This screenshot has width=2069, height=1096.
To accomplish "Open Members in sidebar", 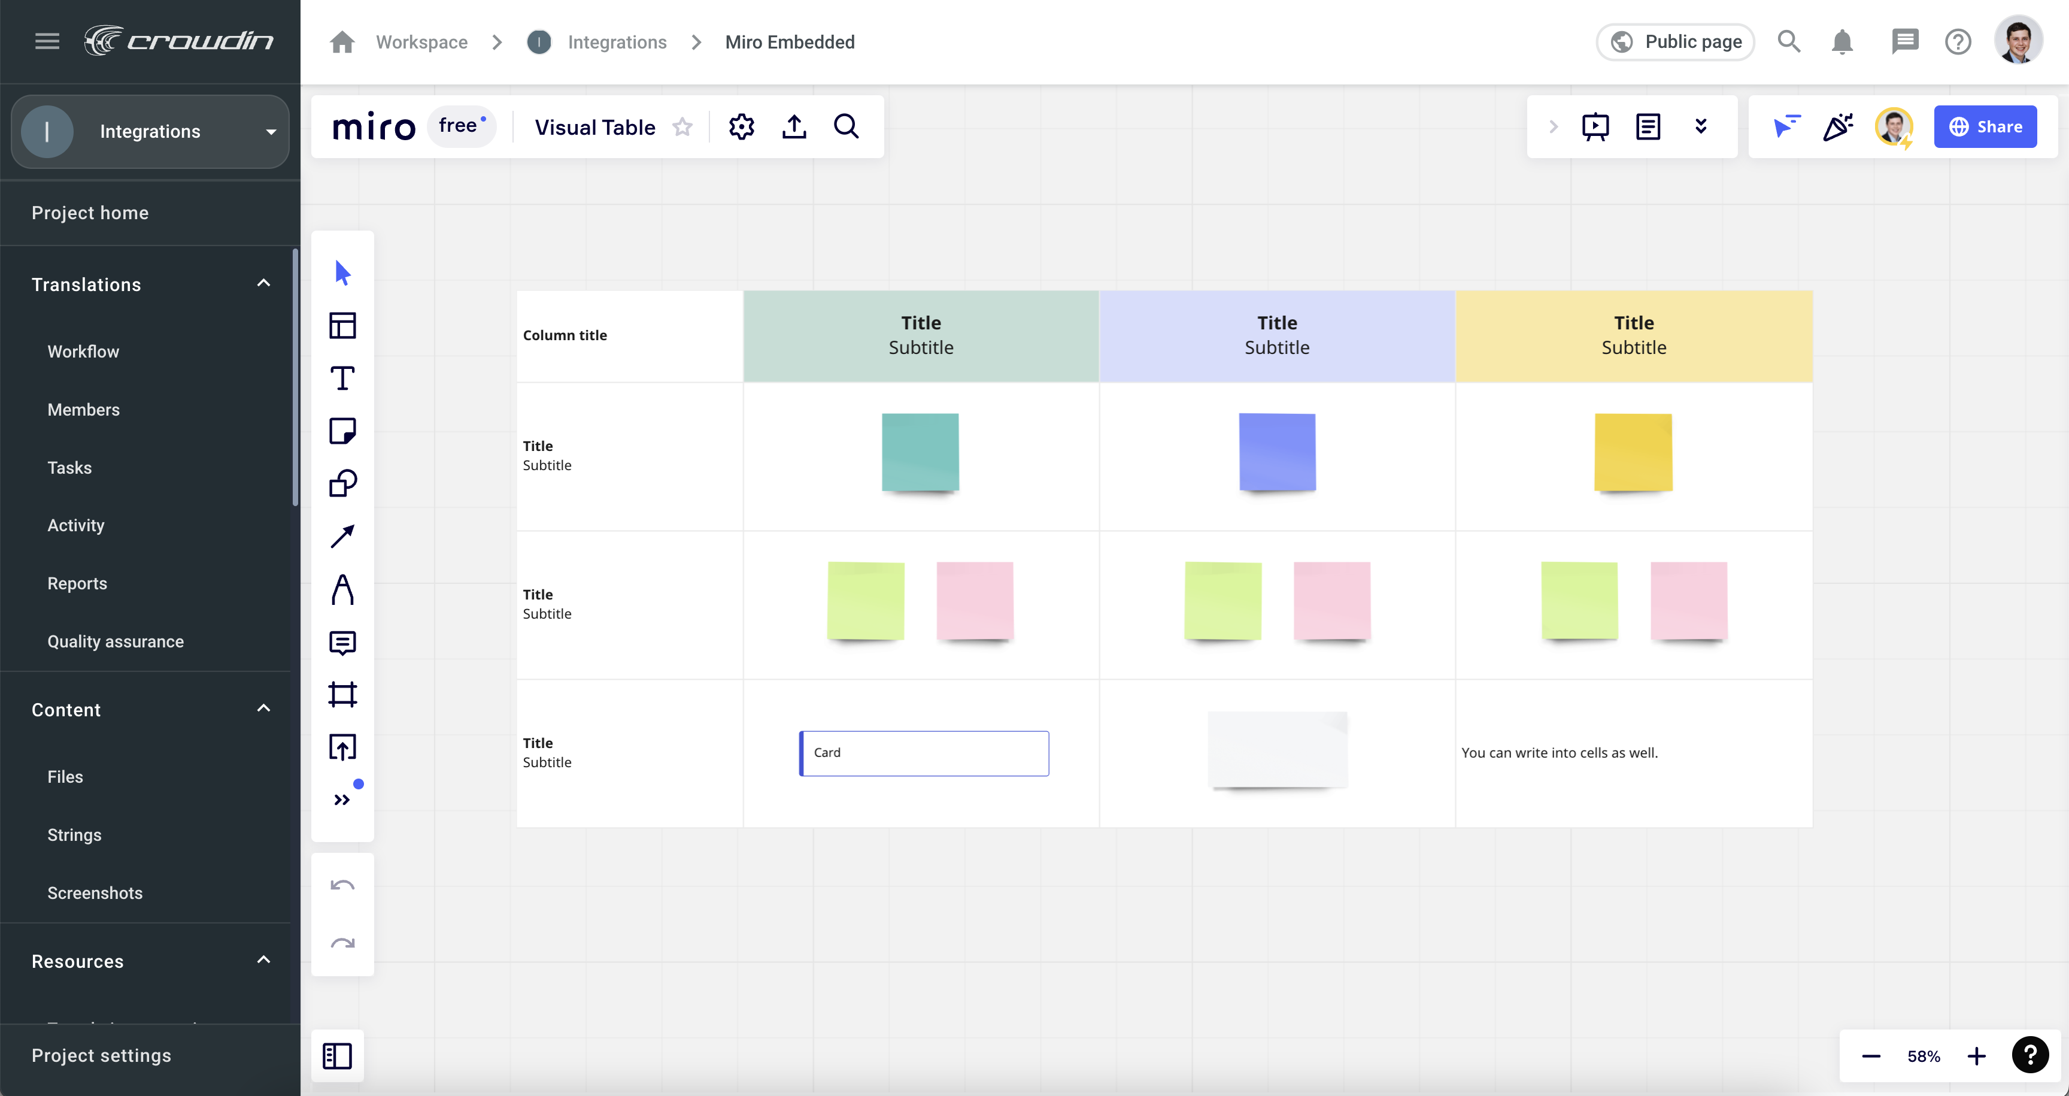I will pyautogui.click(x=83, y=409).
